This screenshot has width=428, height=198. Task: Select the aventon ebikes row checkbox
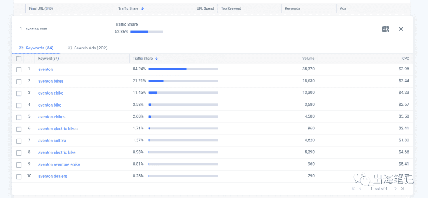[x=19, y=117]
